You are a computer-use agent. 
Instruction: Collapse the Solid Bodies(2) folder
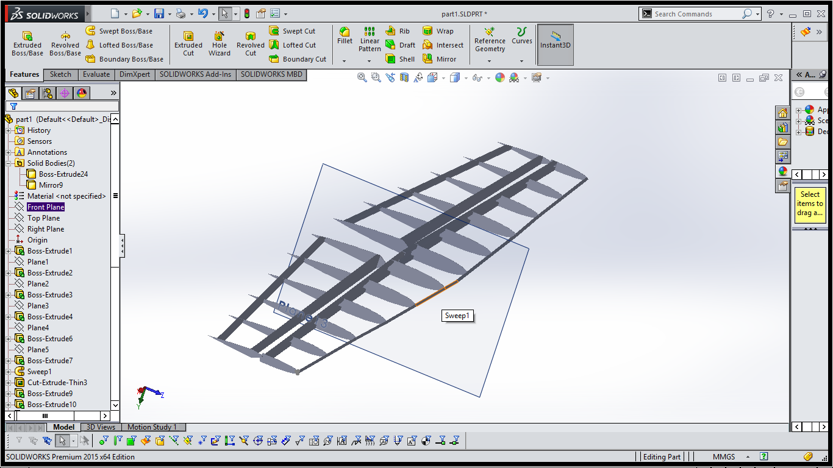pyautogui.click(x=9, y=163)
